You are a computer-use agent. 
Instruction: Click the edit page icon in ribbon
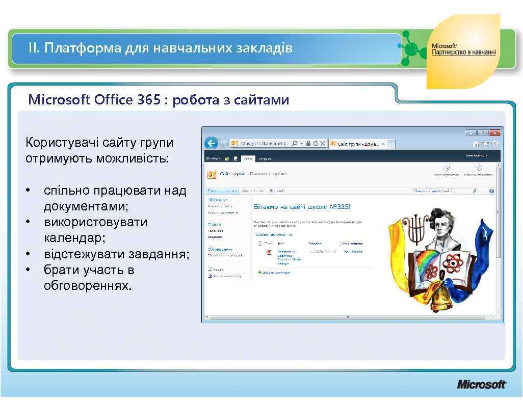coord(236,158)
